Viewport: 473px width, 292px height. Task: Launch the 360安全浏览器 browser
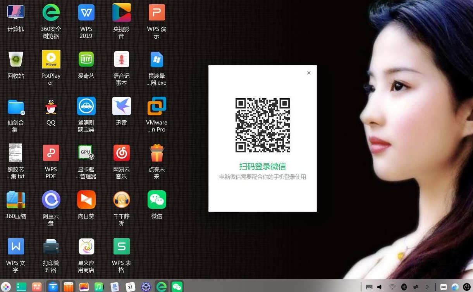51,12
